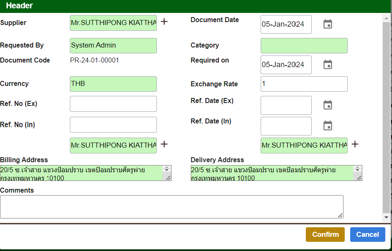Click the Exchange Rate input
The width and height of the screenshot is (392, 251).
pos(304,84)
